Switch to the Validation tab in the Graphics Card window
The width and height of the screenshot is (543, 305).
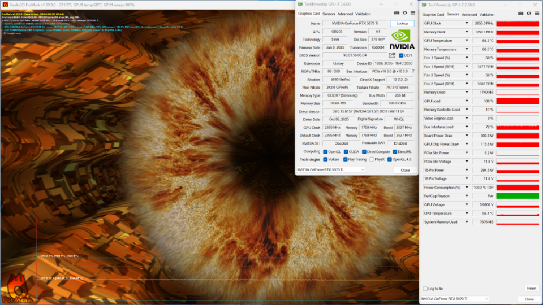coord(363,14)
